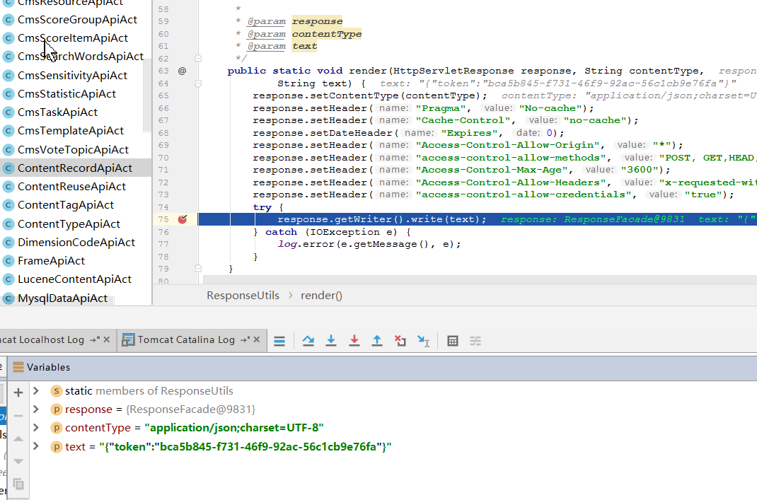Switch to Tomcat Catalina Log tab

[185, 340]
